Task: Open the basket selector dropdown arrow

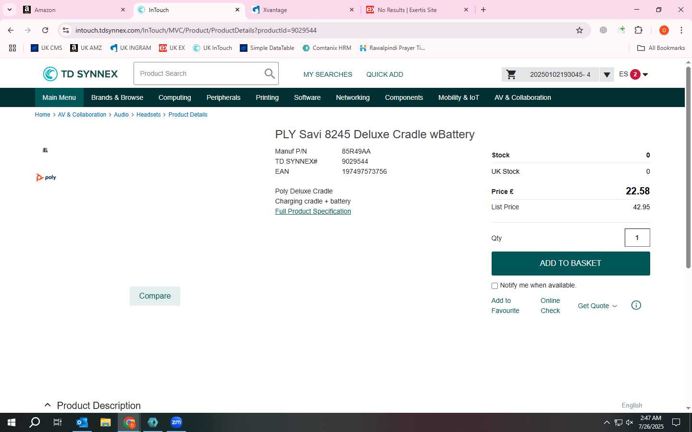Action: click(607, 74)
